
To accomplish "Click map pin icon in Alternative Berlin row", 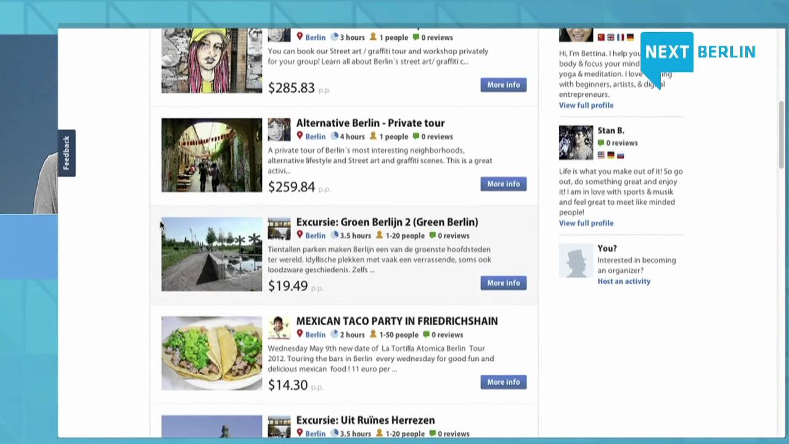I will (x=300, y=136).
